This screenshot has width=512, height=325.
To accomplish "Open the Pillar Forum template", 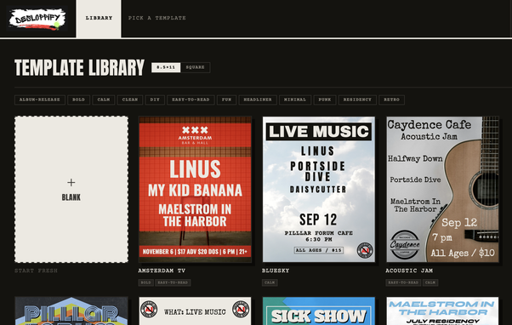I will click(71, 311).
